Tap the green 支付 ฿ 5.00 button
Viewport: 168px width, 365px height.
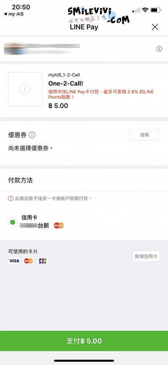(x=84, y=341)
